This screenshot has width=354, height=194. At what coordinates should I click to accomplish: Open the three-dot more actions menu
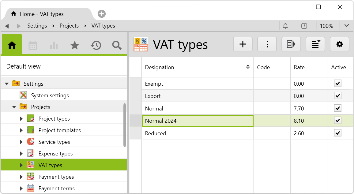(267, 44)
